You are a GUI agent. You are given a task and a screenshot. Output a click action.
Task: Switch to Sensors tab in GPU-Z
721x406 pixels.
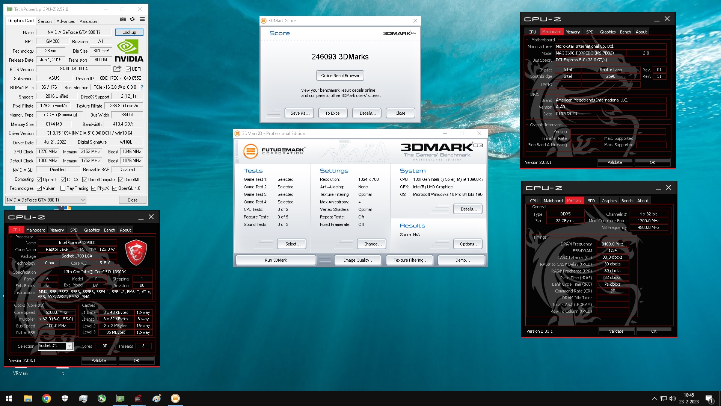(45, 21)
